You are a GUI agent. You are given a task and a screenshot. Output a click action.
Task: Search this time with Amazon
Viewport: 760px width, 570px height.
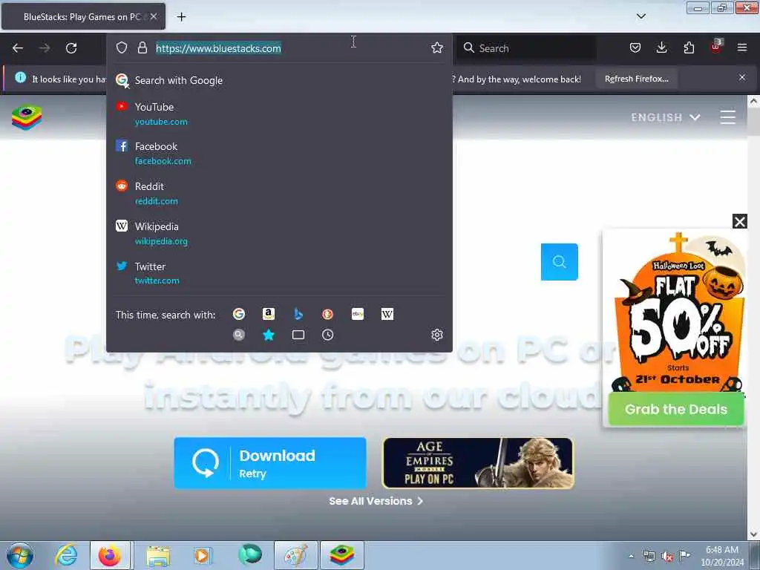[x=269, y=314]
